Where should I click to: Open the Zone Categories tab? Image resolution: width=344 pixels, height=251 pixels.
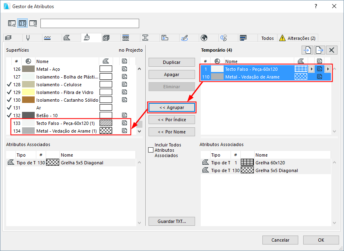(165, 38)
